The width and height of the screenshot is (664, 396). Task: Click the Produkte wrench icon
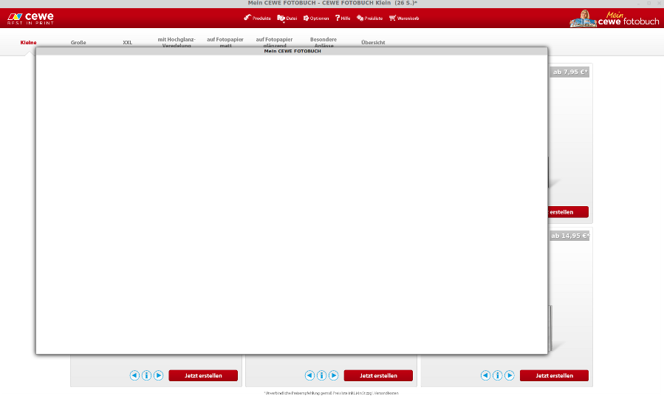[247, 18]
